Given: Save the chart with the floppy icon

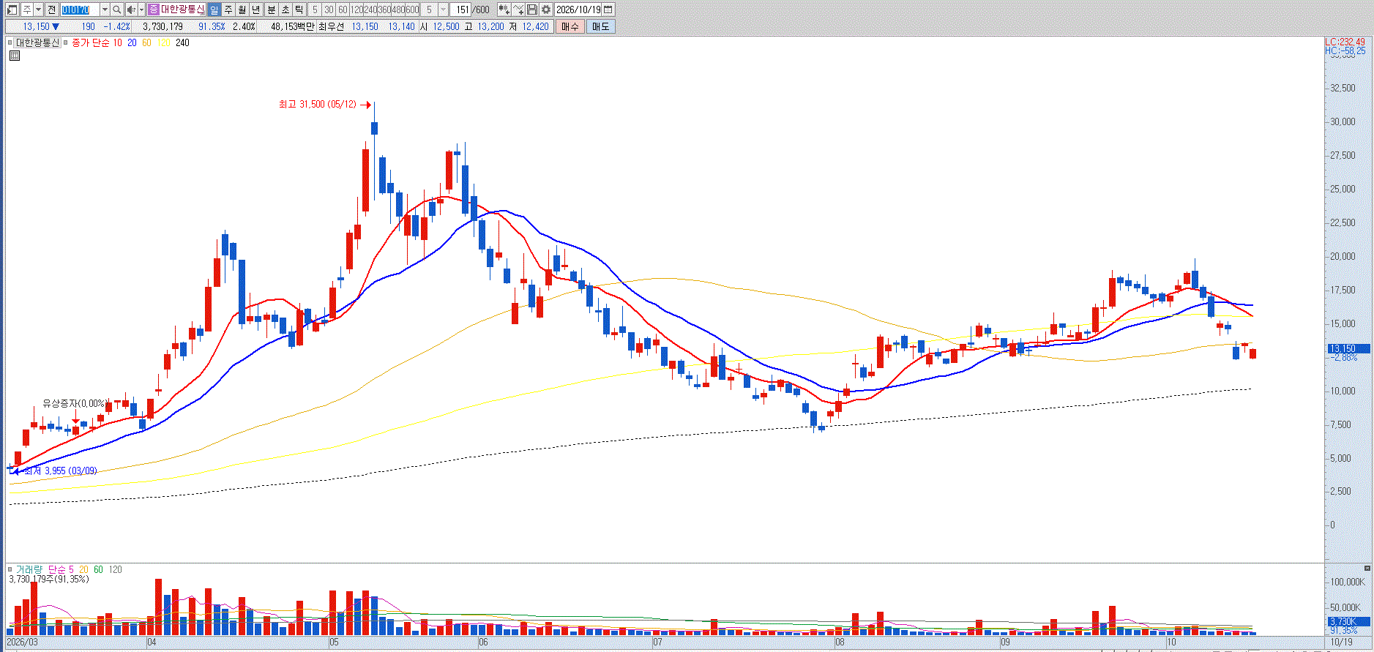Looking at the screenshot, I should 532,10.
